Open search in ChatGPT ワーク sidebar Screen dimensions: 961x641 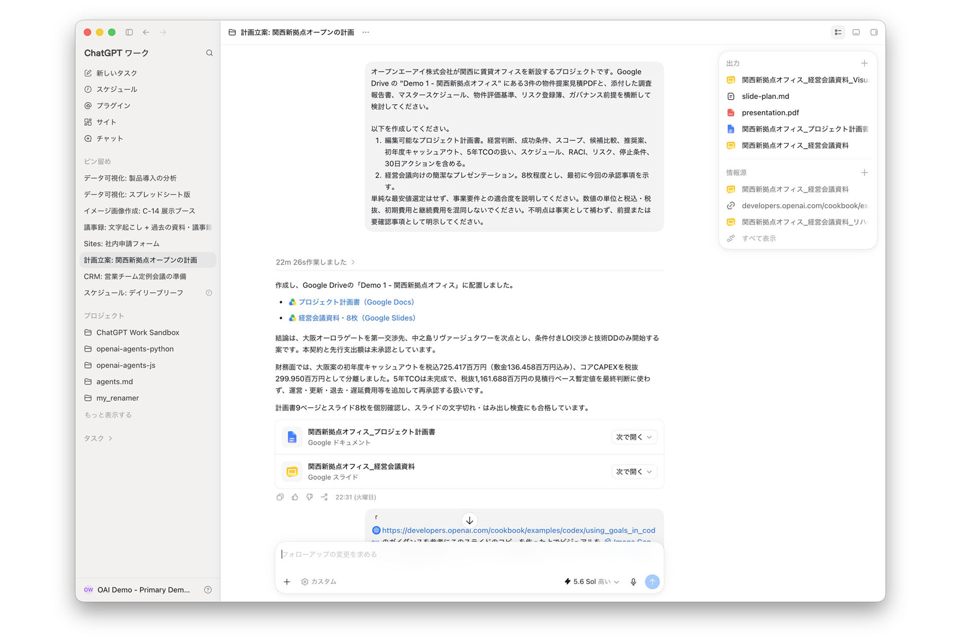[x=209, y=53]
